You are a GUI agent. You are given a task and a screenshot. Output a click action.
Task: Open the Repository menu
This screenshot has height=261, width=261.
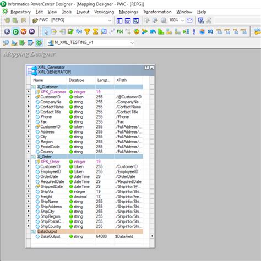tap(20, 12)
